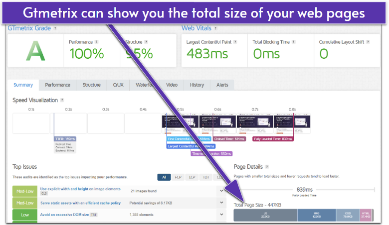Filter top issues by TBT
Image resolution: width=389 pixels, height=225 pixels.
point(205,177)
